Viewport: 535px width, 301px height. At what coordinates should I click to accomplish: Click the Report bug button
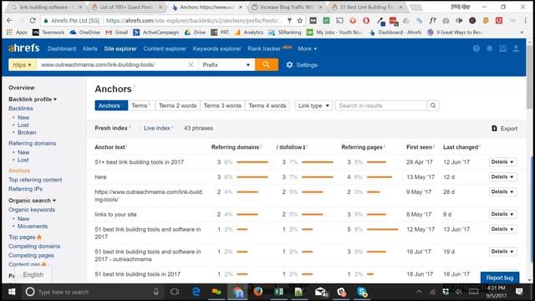pyautogui.click(x=500, y=278)
